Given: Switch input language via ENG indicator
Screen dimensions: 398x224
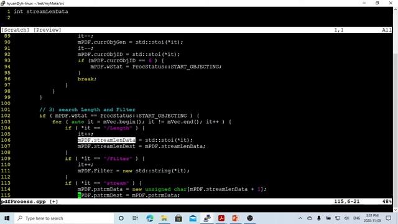Looking at the screenshot, I should coord(356,218).
